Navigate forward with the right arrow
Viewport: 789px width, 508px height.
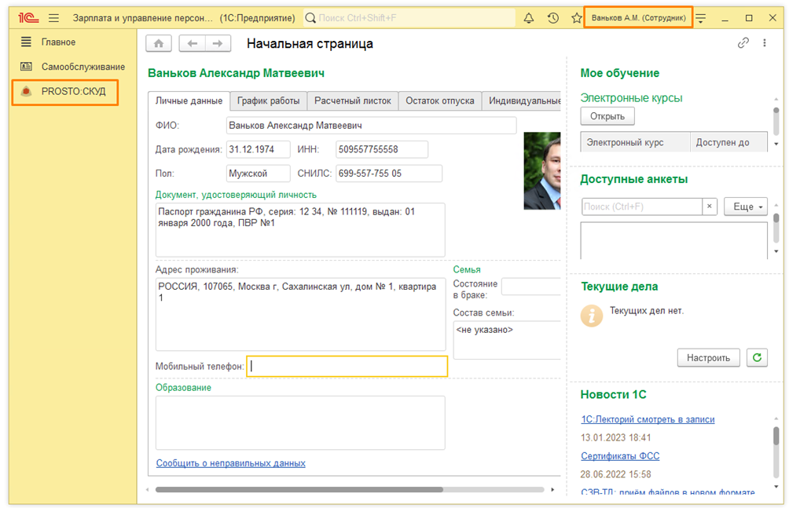point(218,44)
